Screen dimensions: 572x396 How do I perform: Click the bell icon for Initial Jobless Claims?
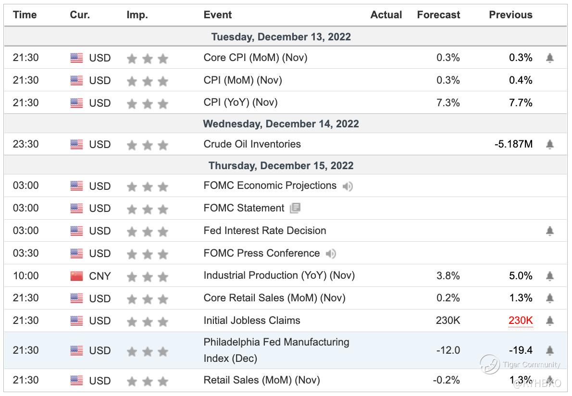pos(550,321)
